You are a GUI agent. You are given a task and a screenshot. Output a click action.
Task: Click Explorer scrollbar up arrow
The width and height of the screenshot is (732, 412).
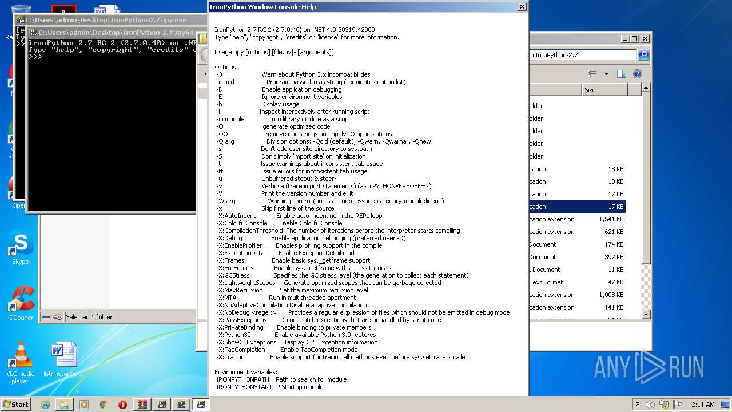(646, 88)
